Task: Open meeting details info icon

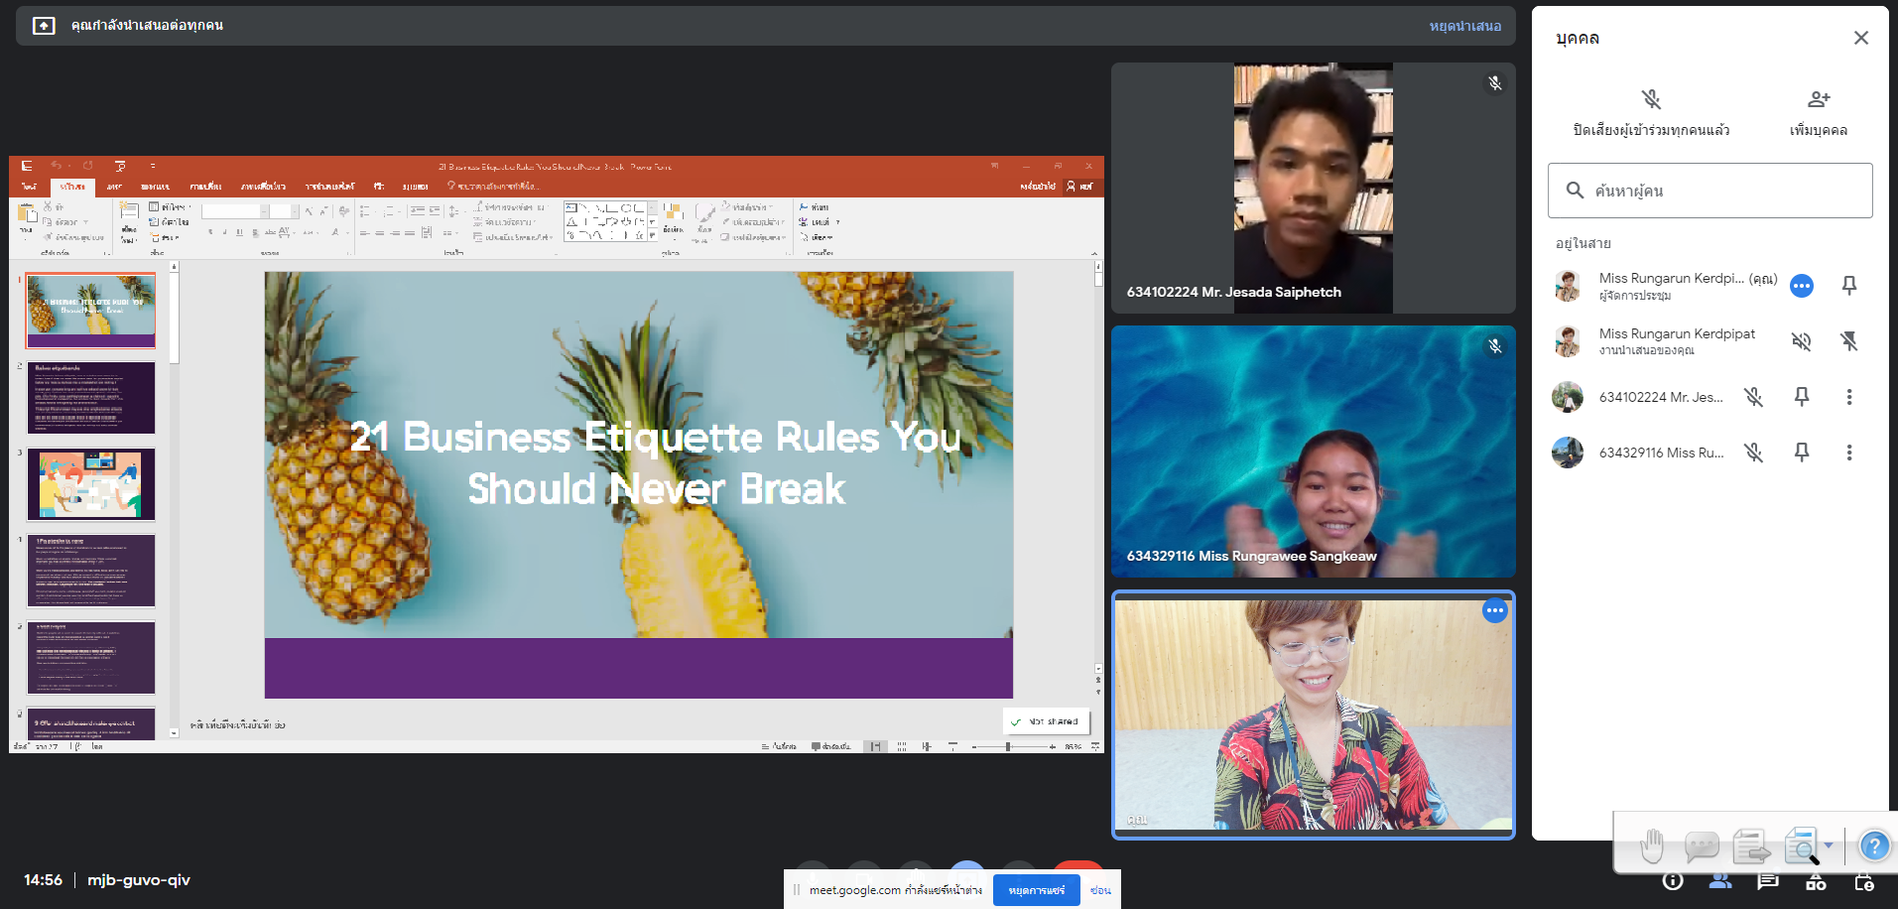Action: tap(1673, 881)
